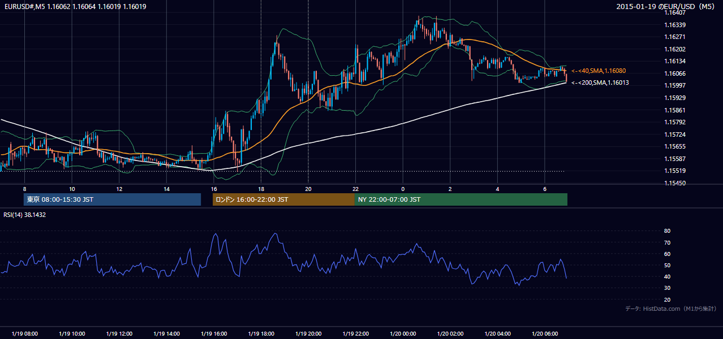Click hour label 22 under price chart
Screen dimensions: 723x339
point(355,188)
